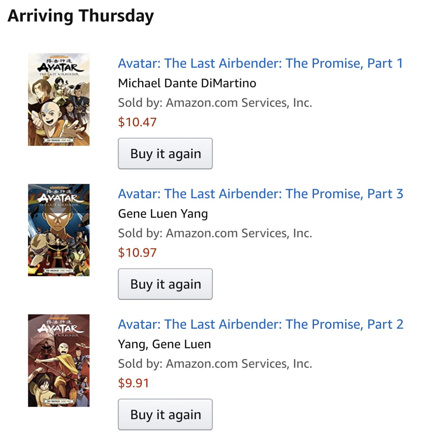Click the Avatar logo on Part 1 cover
The image size is (431, 439).
59,66
